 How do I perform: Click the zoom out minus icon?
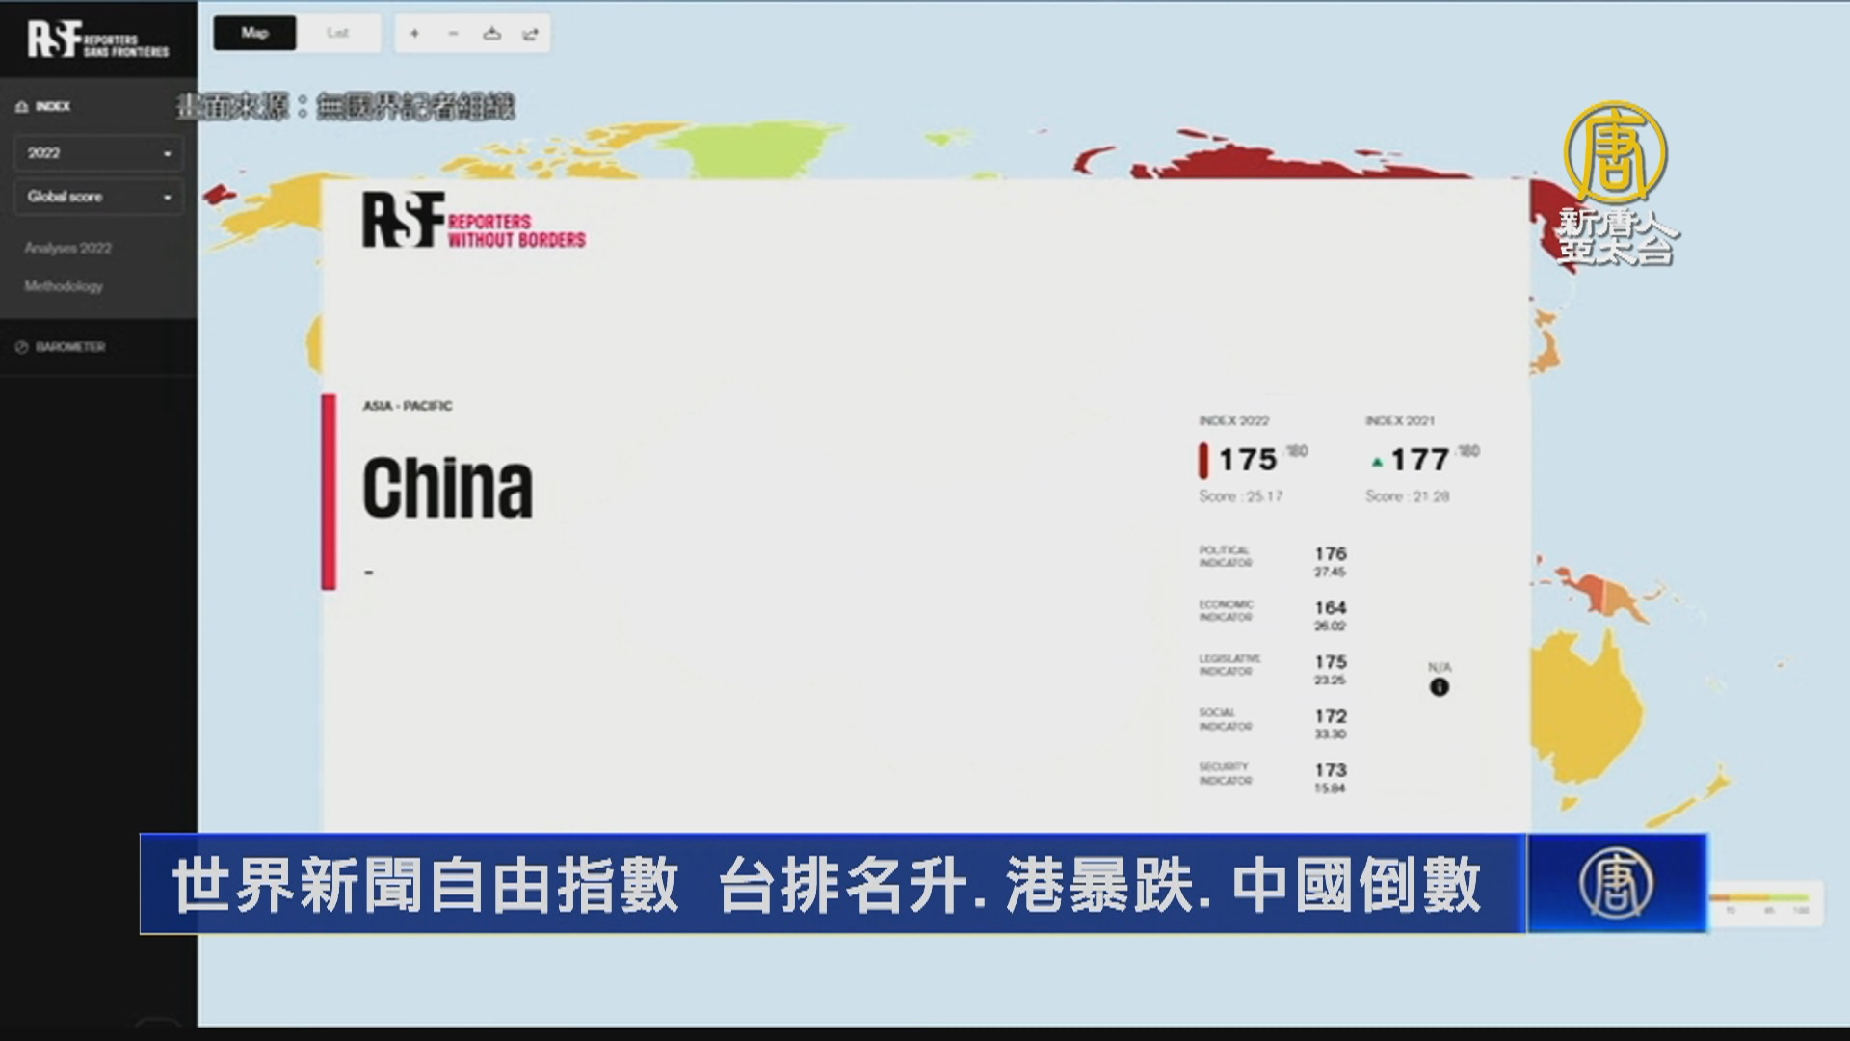point(453,34)
